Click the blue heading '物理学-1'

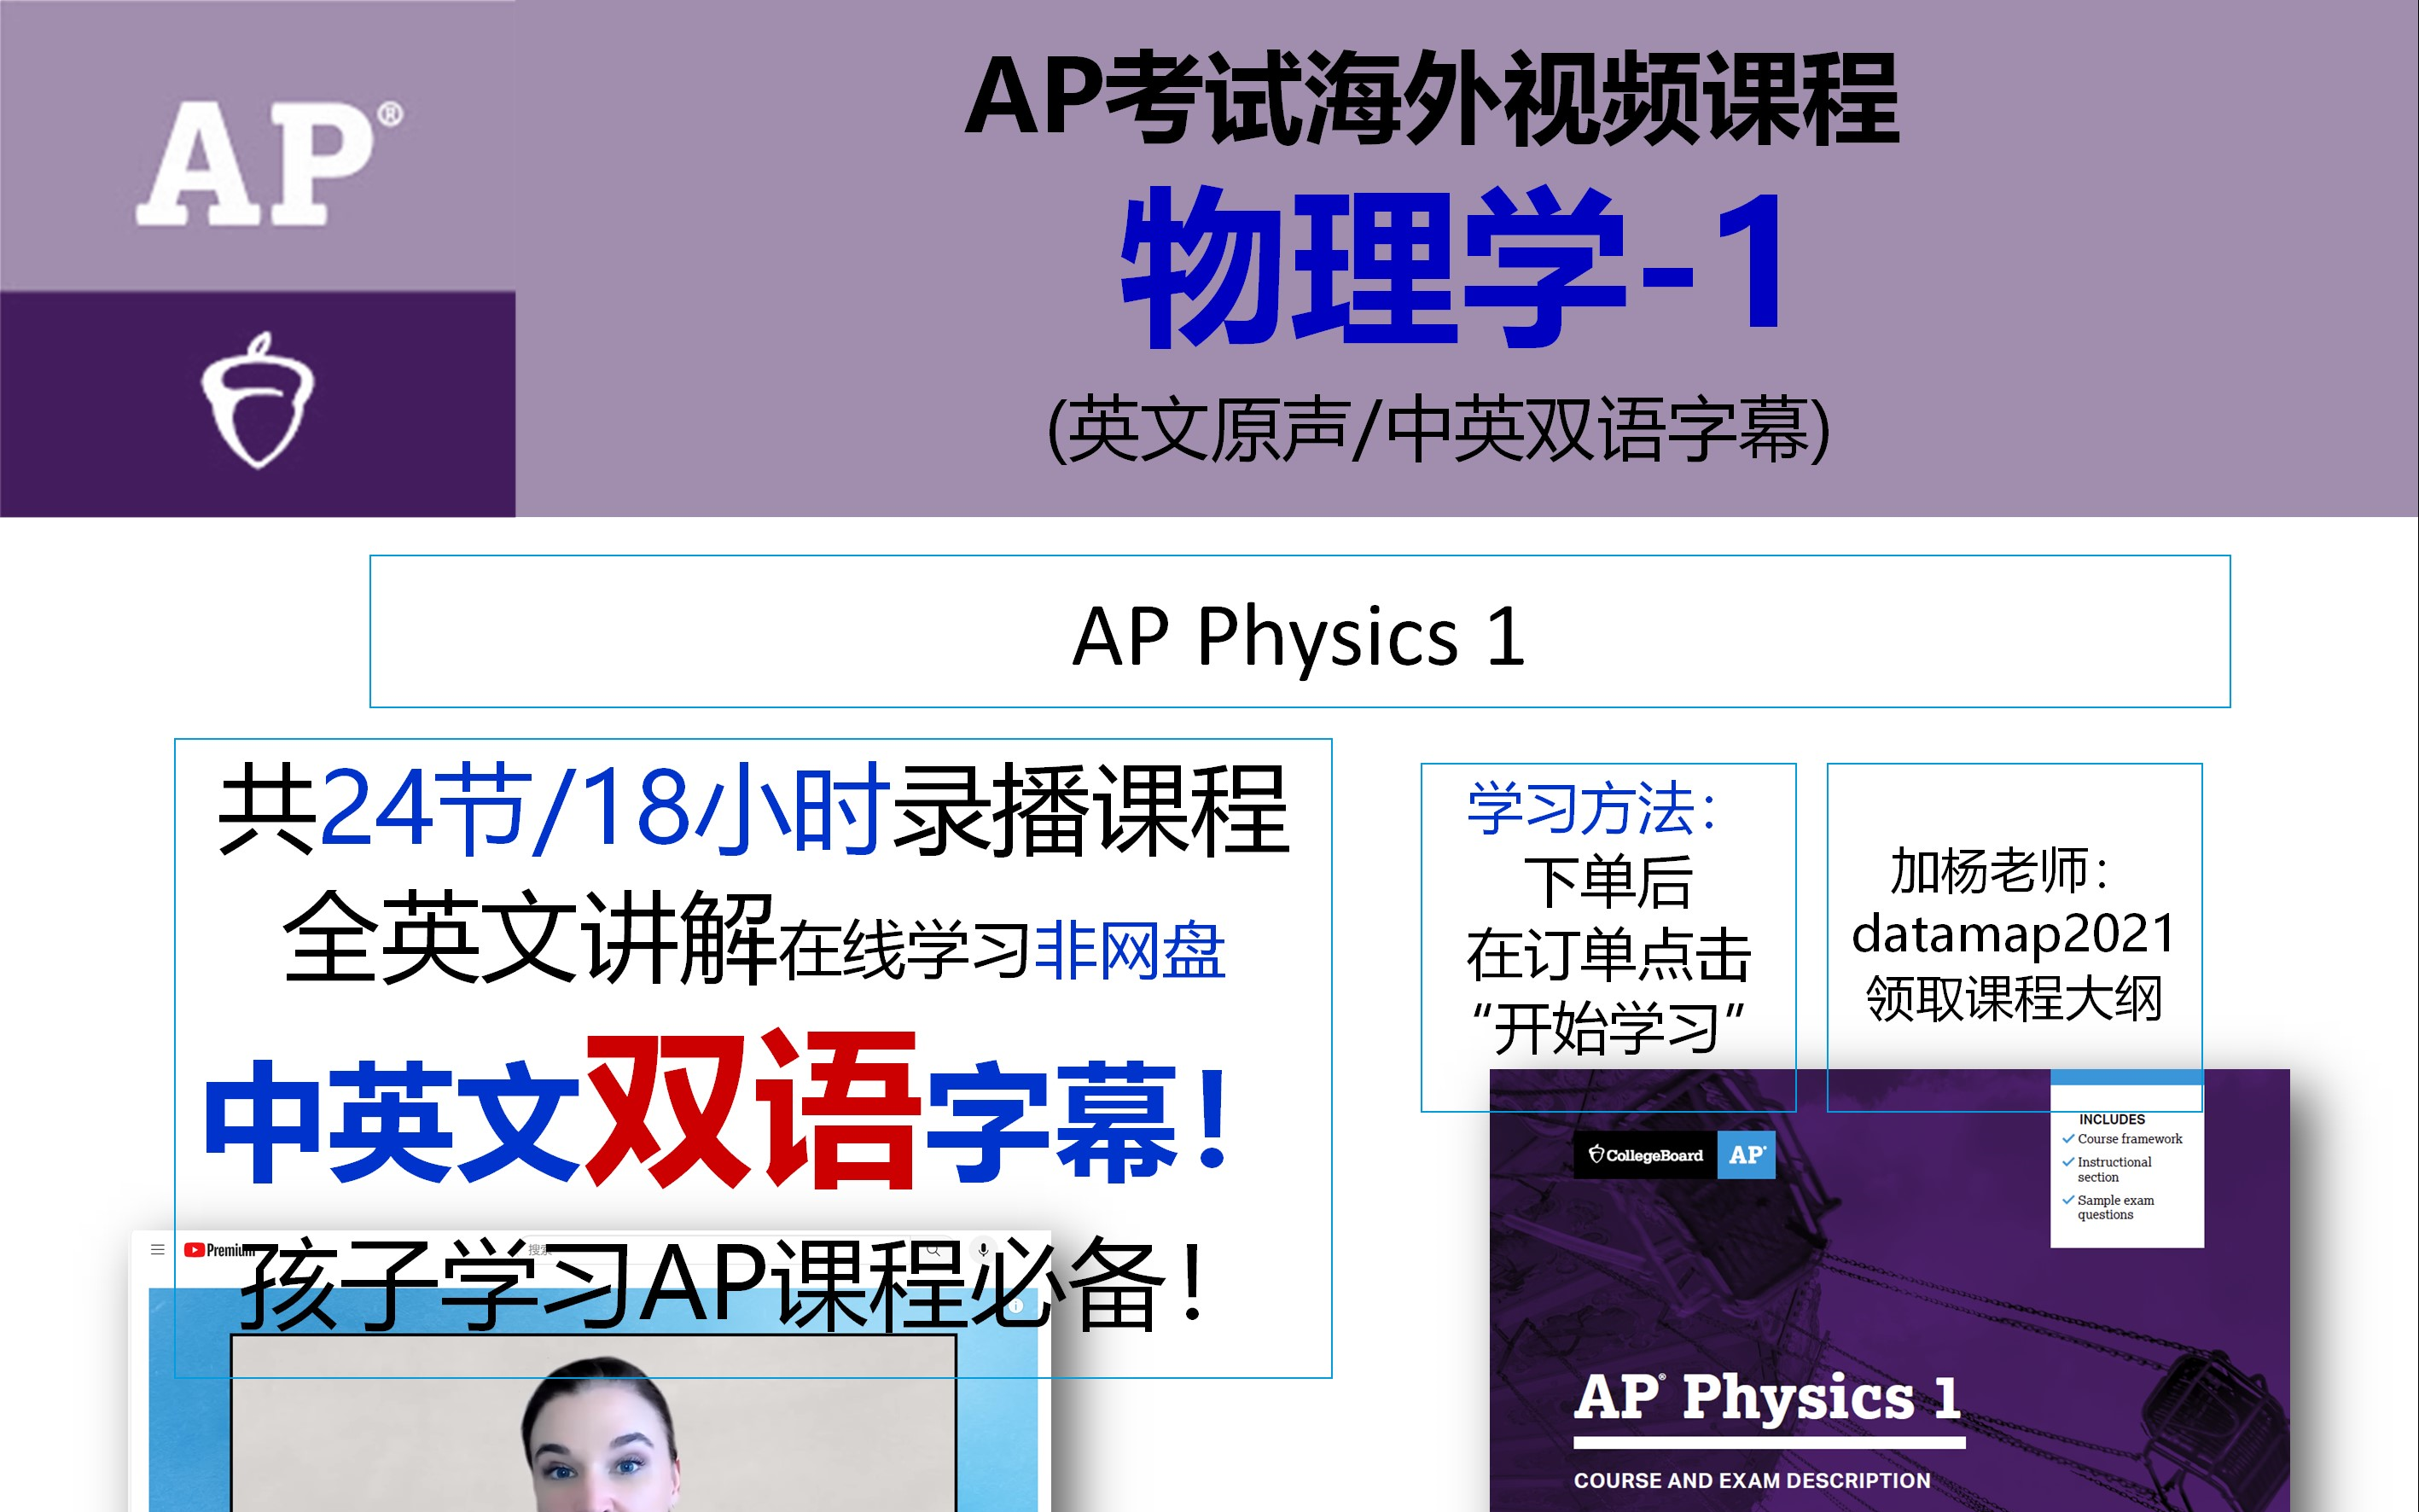1452,268
